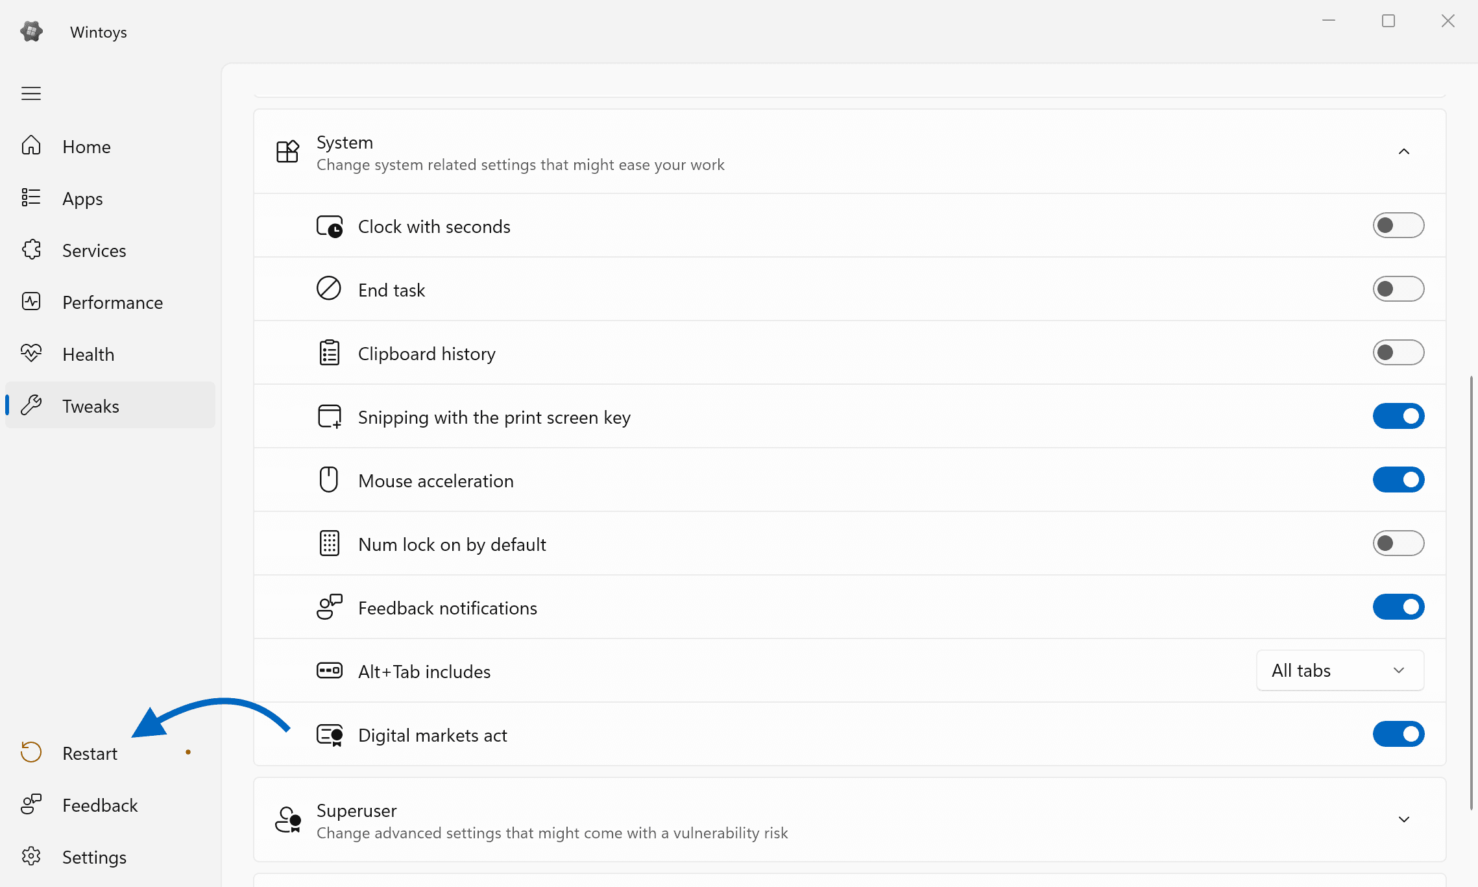The width and height of the screenshot is (1478, 887).
Task: Select the Tweaks page
Action: tap(110, 406)
